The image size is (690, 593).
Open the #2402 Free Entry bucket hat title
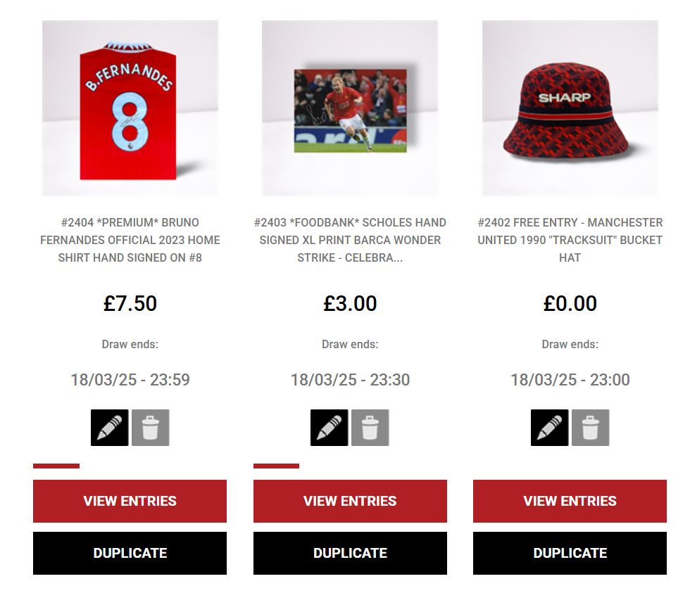pyautogui.click(x=570, y=240)
